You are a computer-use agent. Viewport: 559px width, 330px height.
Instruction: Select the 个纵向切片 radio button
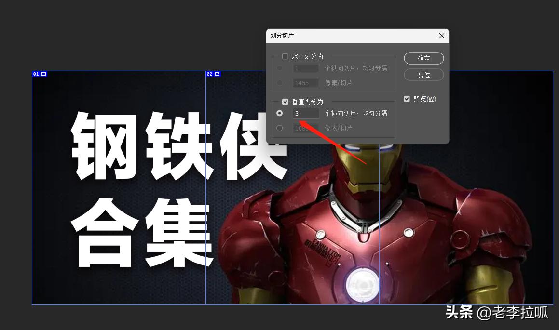[280, 68]
